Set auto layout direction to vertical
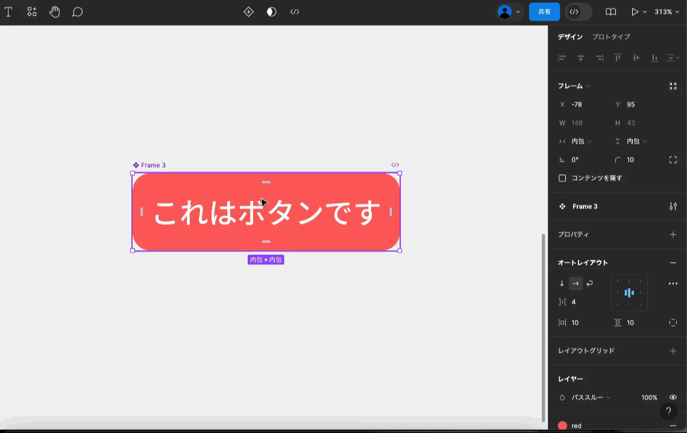 coord(562,283)
